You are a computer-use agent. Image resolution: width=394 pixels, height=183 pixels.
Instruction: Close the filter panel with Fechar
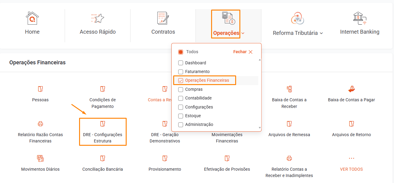click(243, 52)
